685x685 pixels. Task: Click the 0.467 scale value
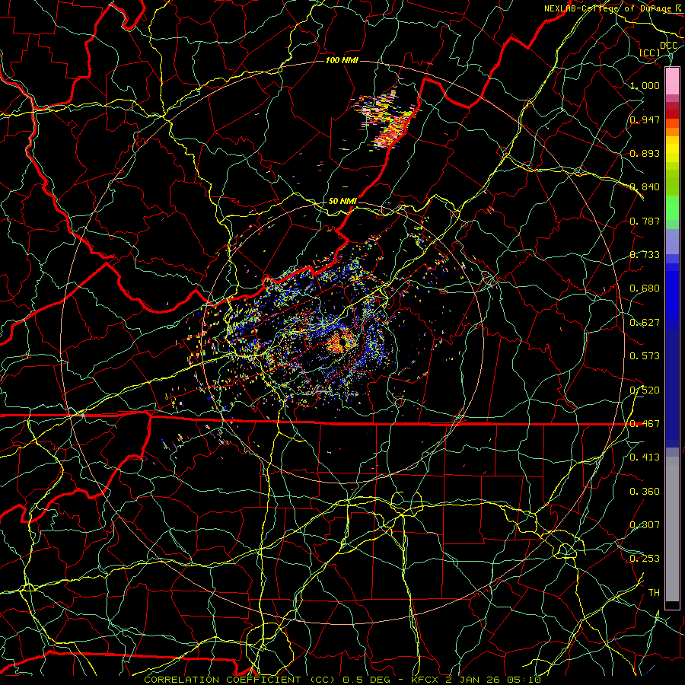[x=645, y=424]
